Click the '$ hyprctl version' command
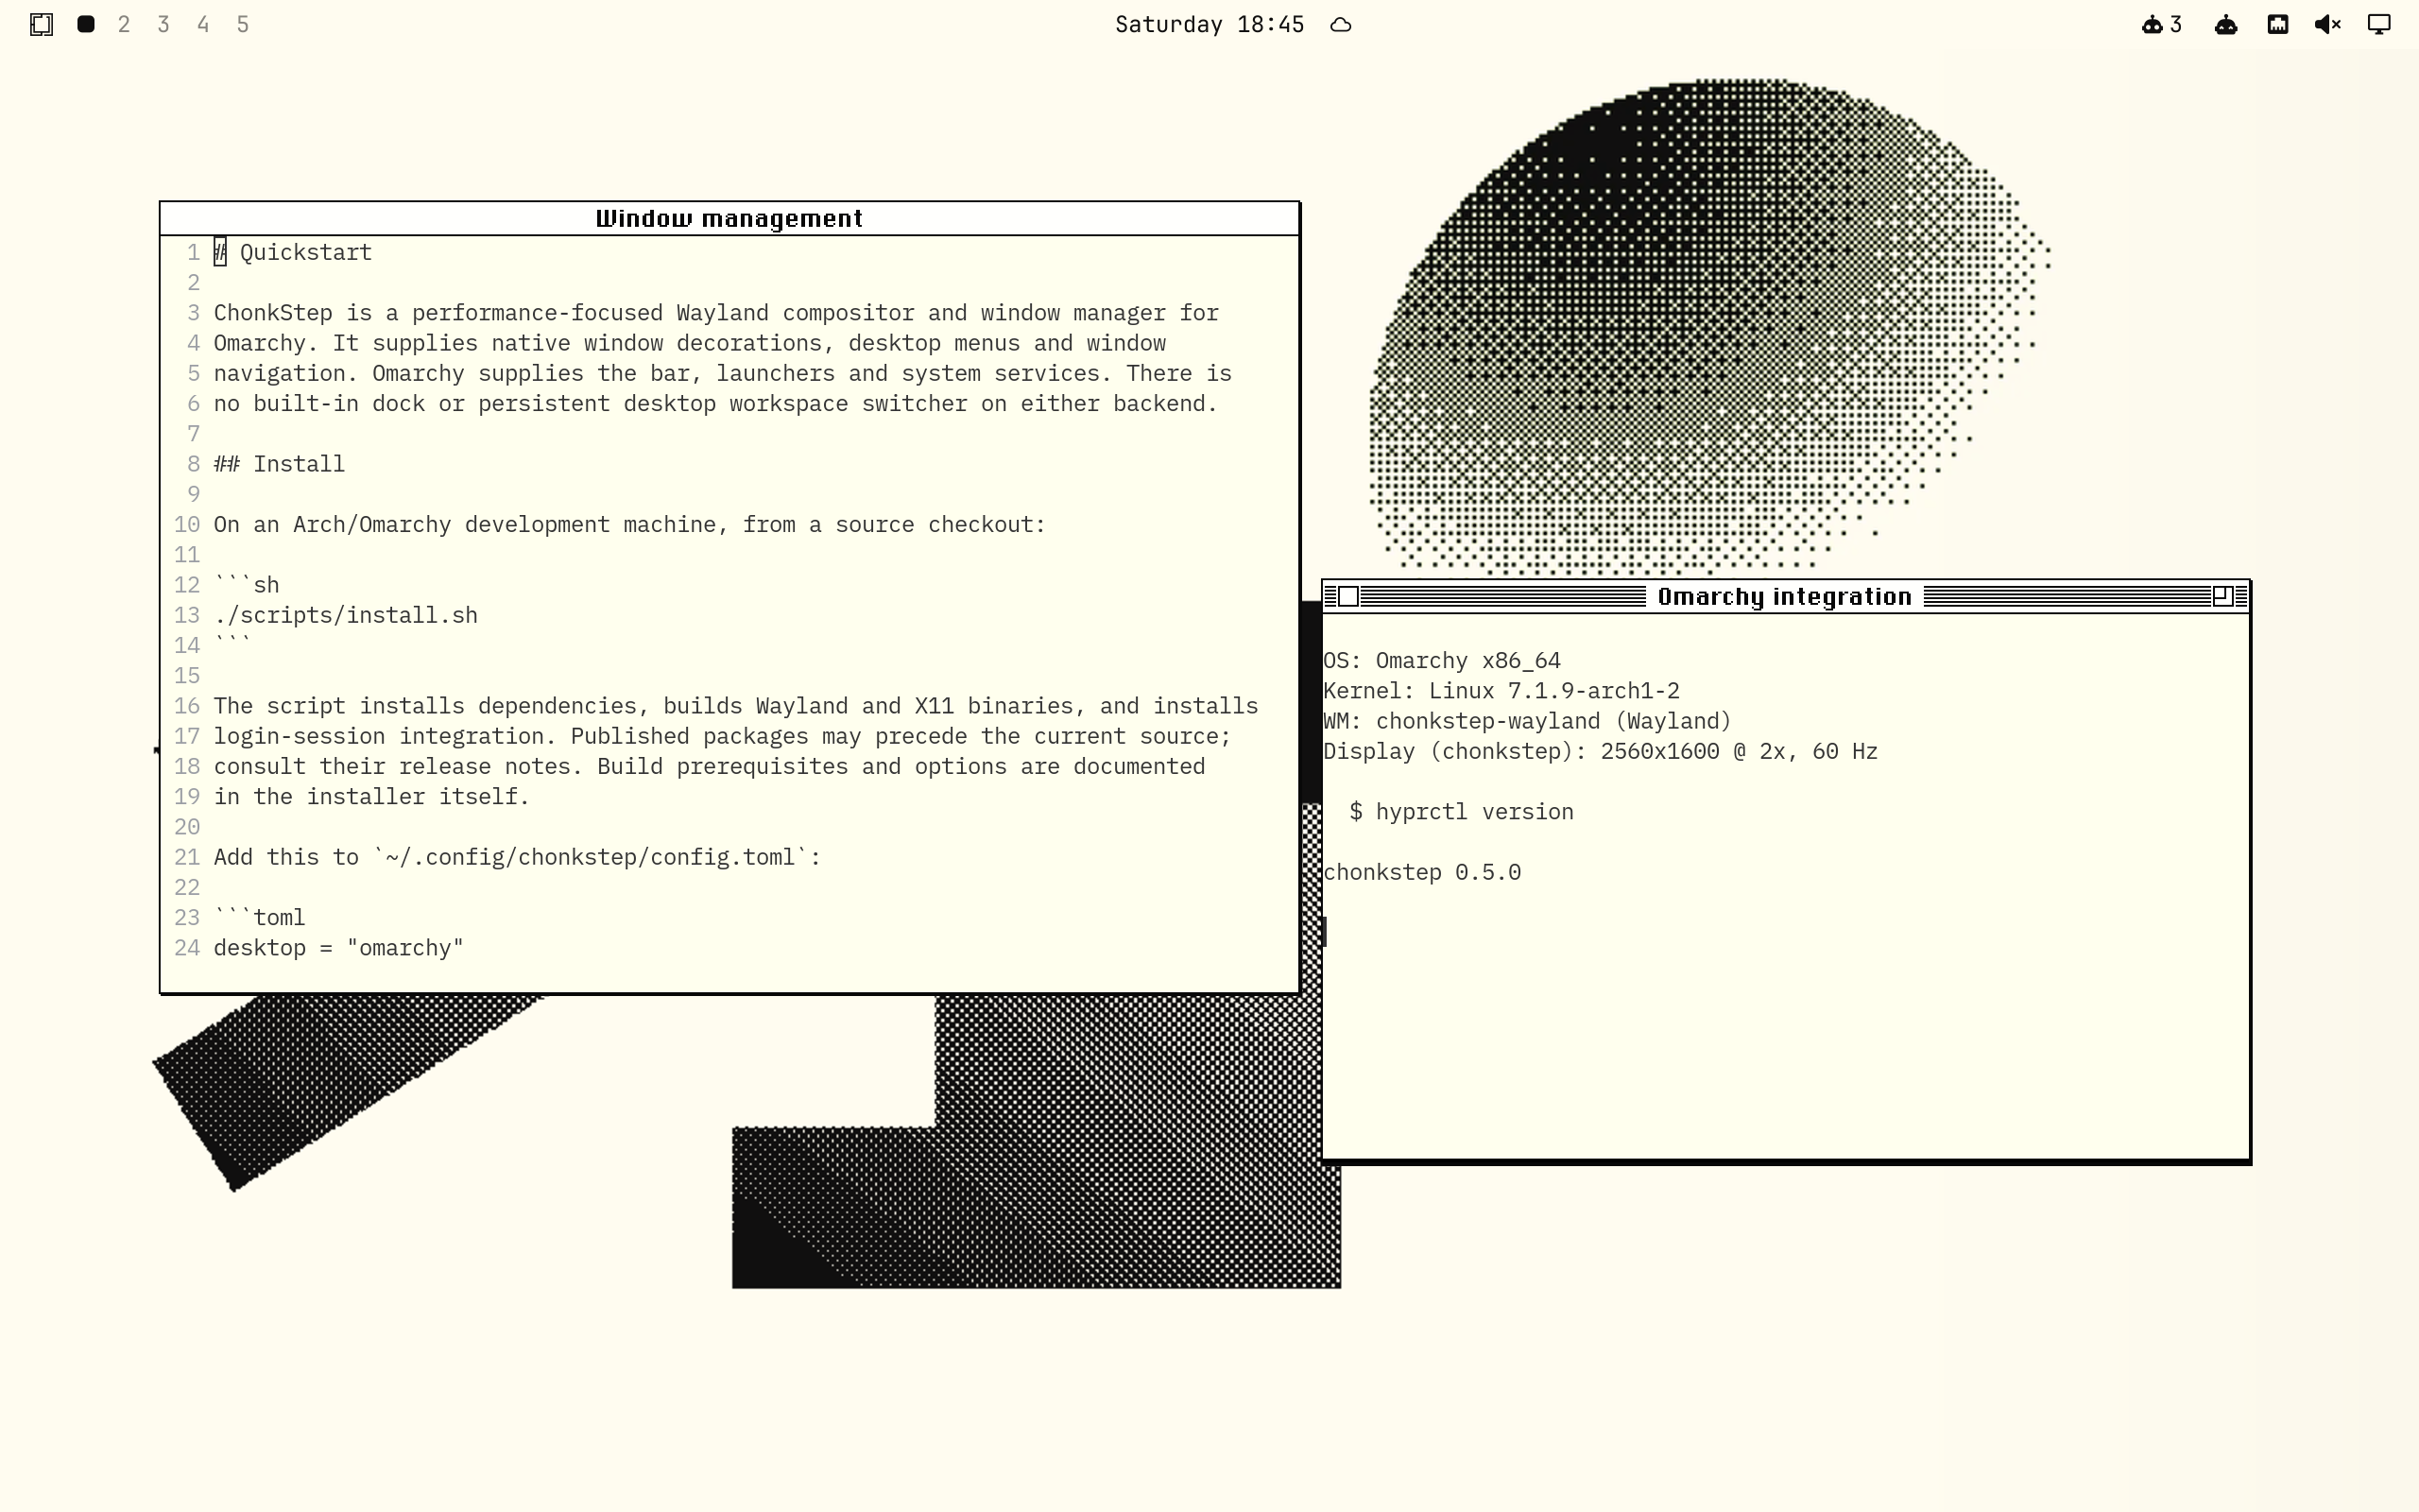The width and height of the screenshot is (2419, 1512). pyautogui.click(x=1462, y=812)
